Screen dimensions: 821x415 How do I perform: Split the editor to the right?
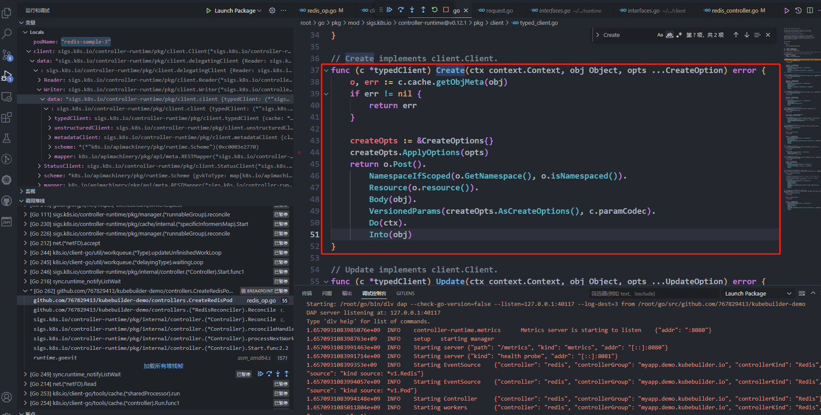pos(810,10)
